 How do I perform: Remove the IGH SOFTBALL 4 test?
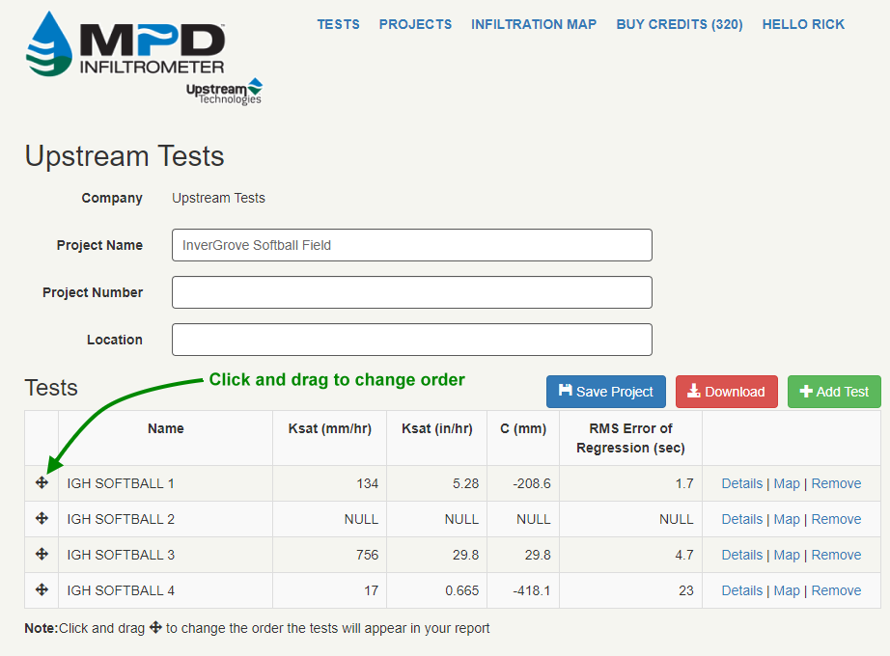pos(836,590)
